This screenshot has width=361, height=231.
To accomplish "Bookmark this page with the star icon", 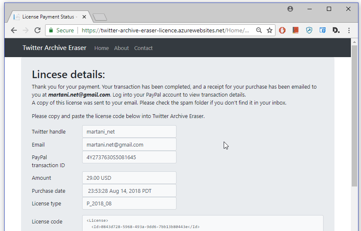I will click(270, 30).
